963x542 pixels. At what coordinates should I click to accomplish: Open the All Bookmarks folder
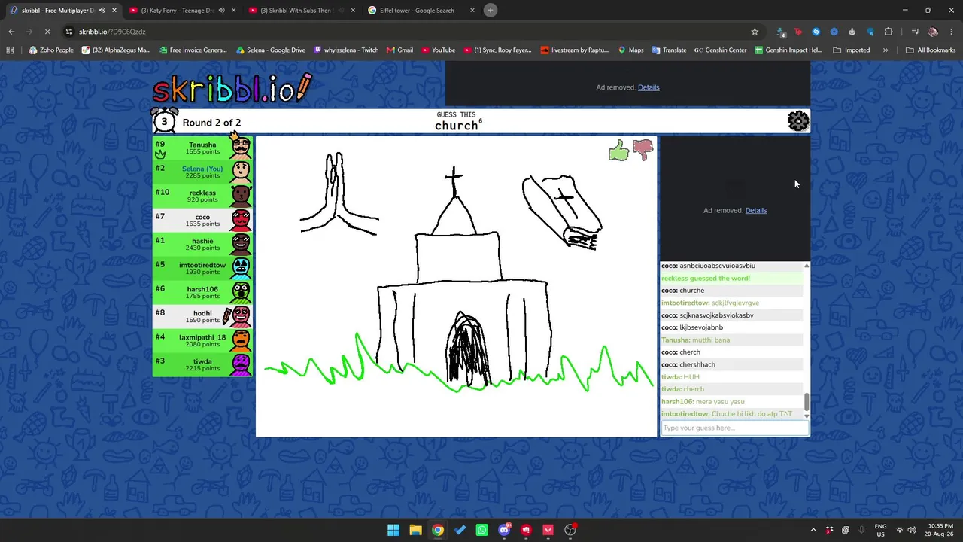pos(931,50)
